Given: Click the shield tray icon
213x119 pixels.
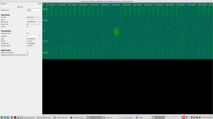Looking at the screenshot, I should point(192,117).
